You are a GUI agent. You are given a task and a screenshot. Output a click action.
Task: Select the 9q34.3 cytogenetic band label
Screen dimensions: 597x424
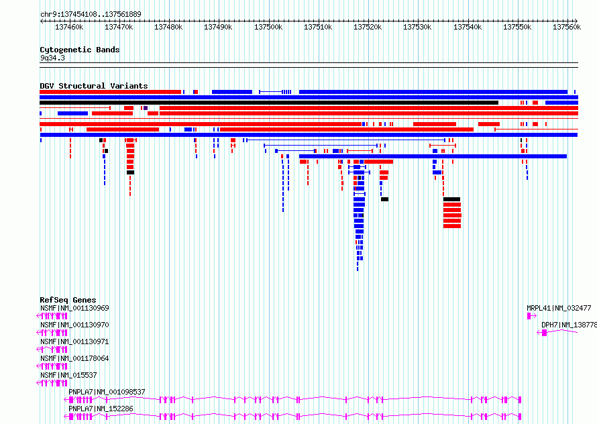(52, 58)
